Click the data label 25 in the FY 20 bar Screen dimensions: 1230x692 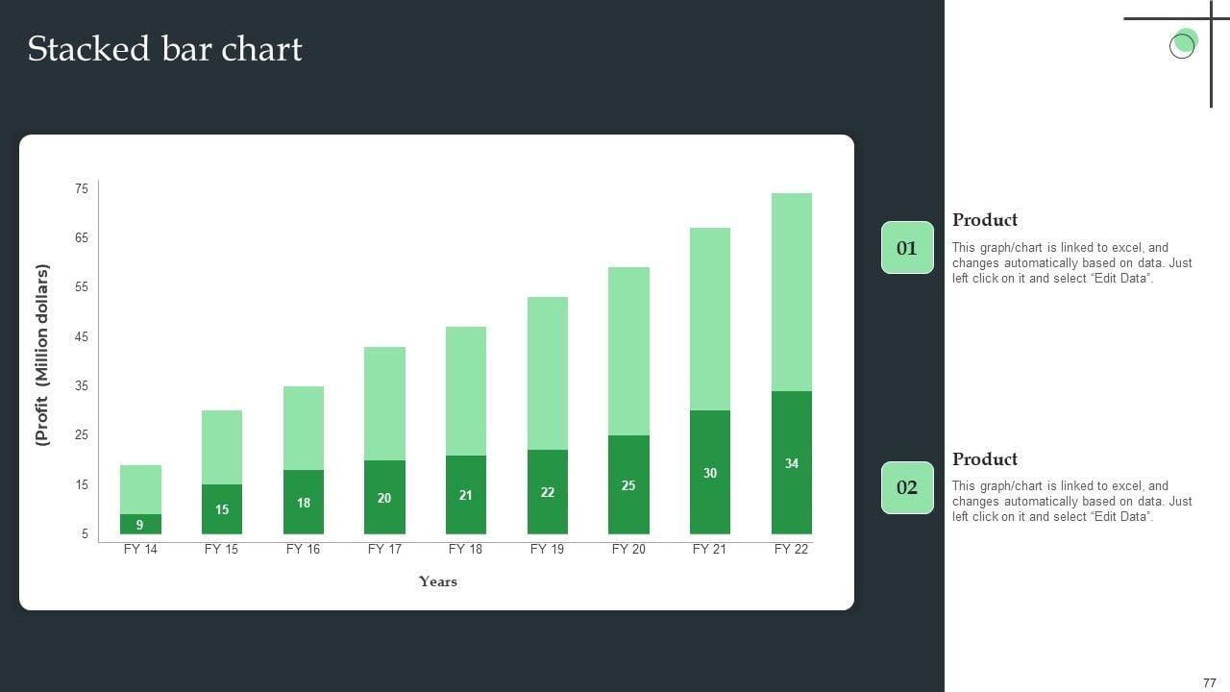[x=628, y=485]
